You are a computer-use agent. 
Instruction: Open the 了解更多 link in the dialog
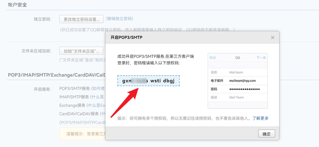coord(260,118)
